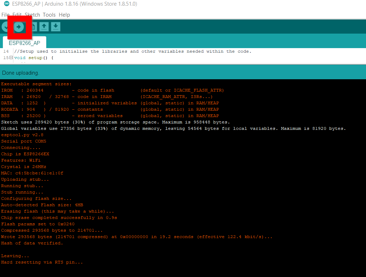Click line number 15 in gutter
This screenshot has height=277, width=366.
(x=6, y=57)
